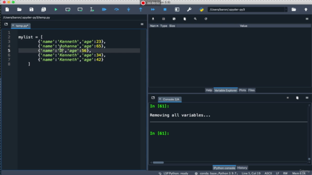Interrupt kernel square button in console

tap(288, 98)
